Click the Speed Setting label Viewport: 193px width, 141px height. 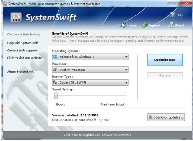(x=63, y=89)
